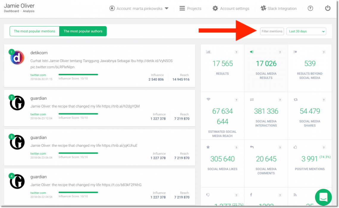Show help tooltip for Social Media Shares
Image resolution: width=339 pixels, height=208 pixels.
[324, 100]
